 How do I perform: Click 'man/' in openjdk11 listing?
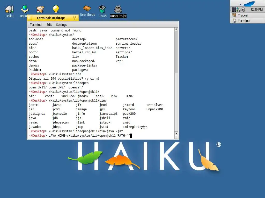[x=130, y=96]
